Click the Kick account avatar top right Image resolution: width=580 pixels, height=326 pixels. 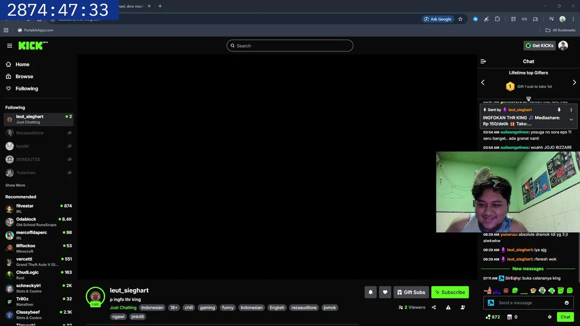coord(563,45)
